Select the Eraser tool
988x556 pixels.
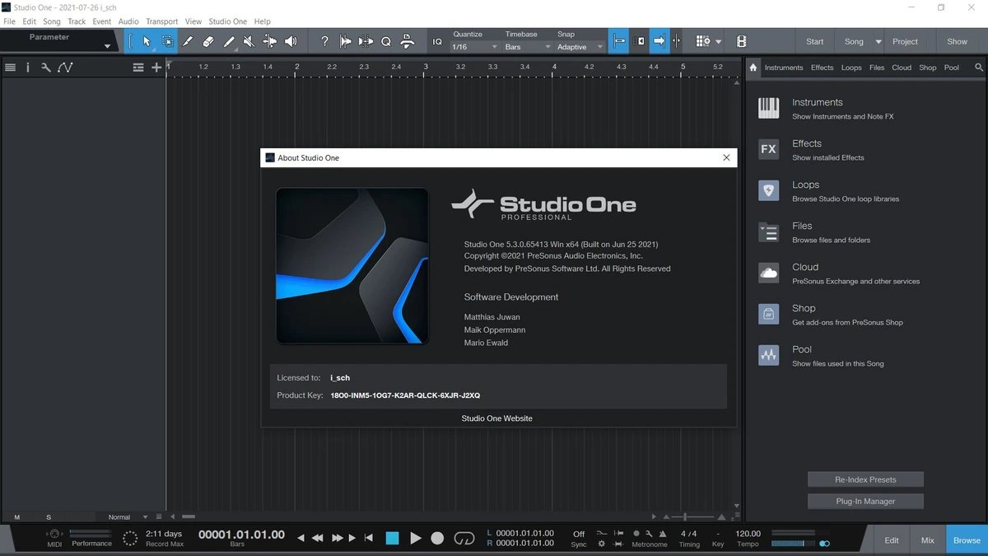point(208,41)
